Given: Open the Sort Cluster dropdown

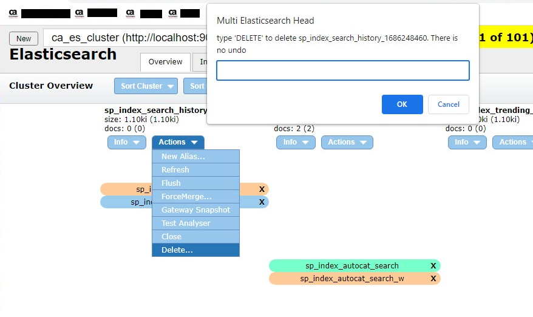Looking at the screenshot, I should point(146,86).
